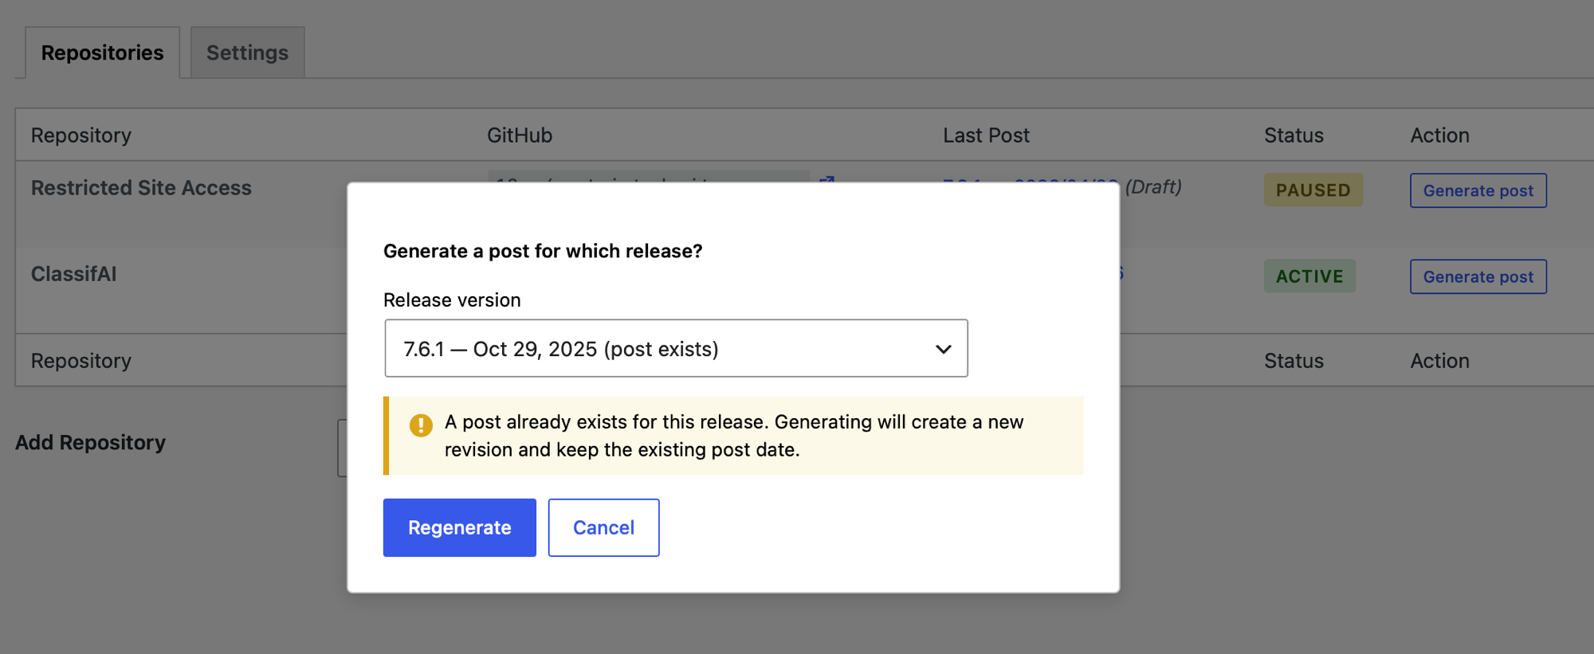1594x654 pixels.
Task: Click the Regenerate button
Action: [459, 527]
